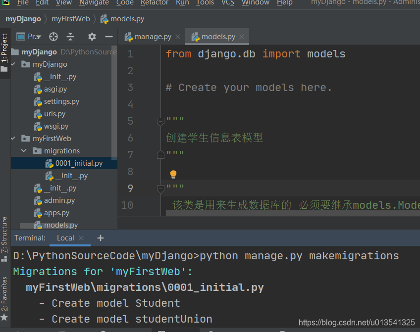Click the settings.py Python file icon
The height and width of the screenshot is (332, 420).
pyautogui.click(x=38, y=101)
